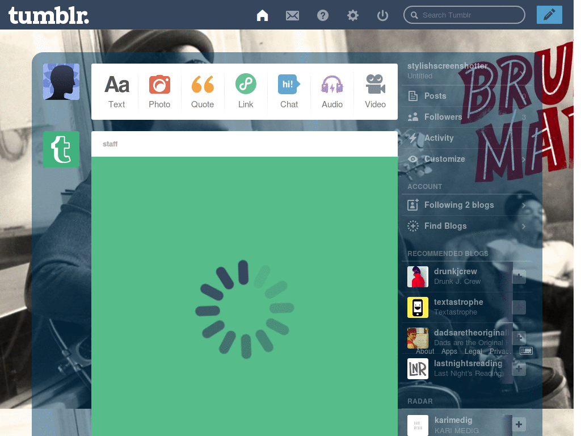Click the blue compose pencil button
The image size is (581, 436).
(x=549, y=15)
